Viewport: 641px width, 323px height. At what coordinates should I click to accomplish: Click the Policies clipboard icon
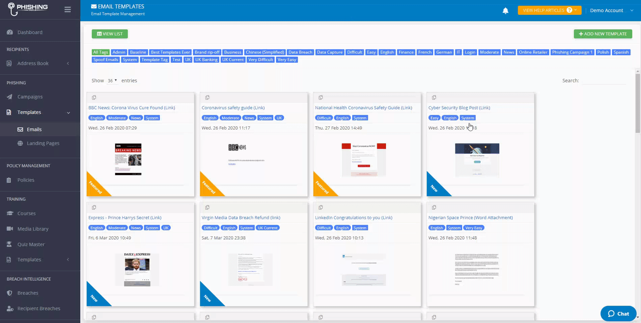9,180
